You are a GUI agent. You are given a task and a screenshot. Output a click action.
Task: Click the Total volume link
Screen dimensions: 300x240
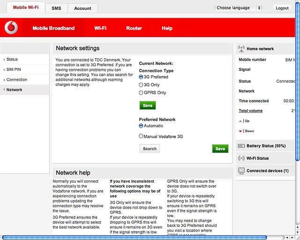251,111
